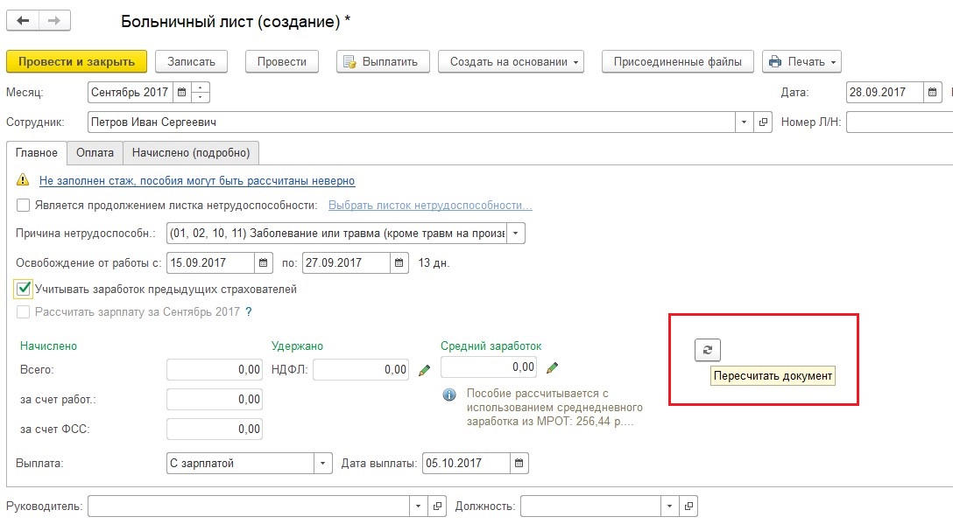This screenshot has height=524, width=953.
Task: Click the recalculate document refresh icon
Action: [x=708, y=350]
